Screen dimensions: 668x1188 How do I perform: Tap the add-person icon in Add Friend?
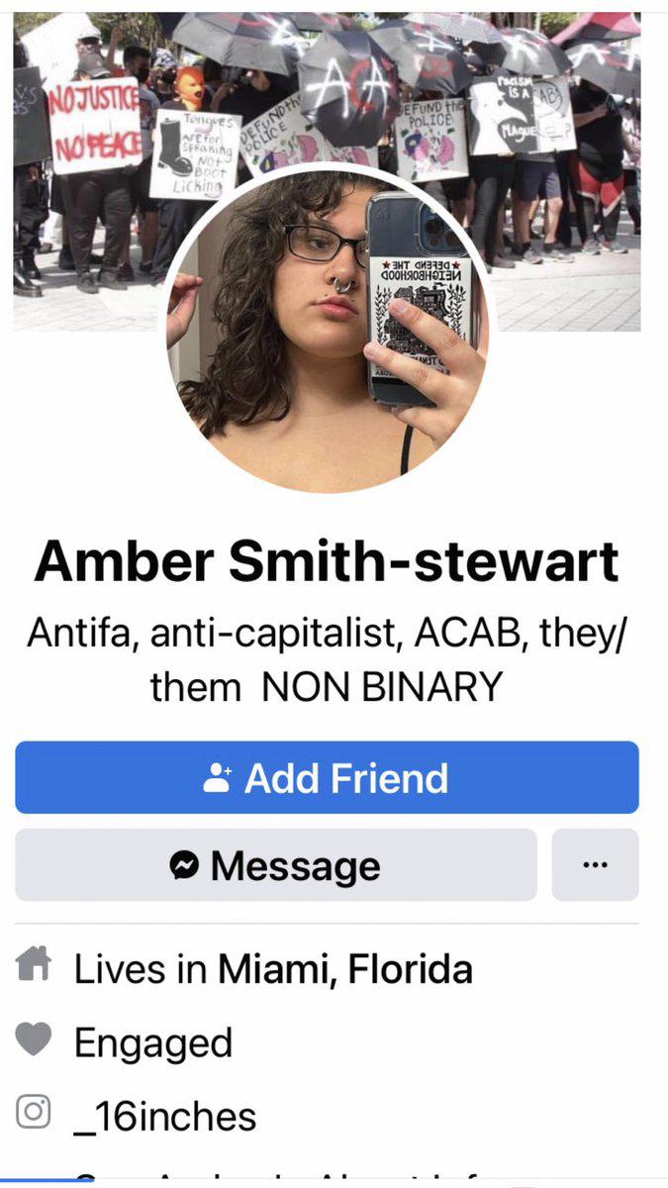tap(218, 778)
